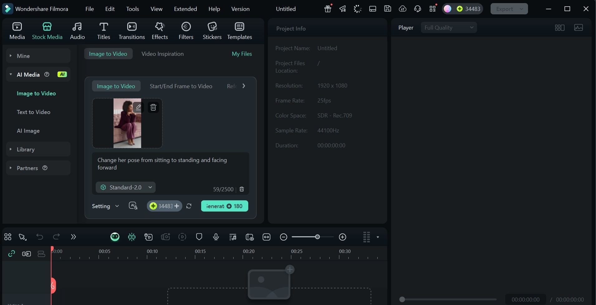Switch to the Start/End Frame to Video tab

click(x=181, y=86)
